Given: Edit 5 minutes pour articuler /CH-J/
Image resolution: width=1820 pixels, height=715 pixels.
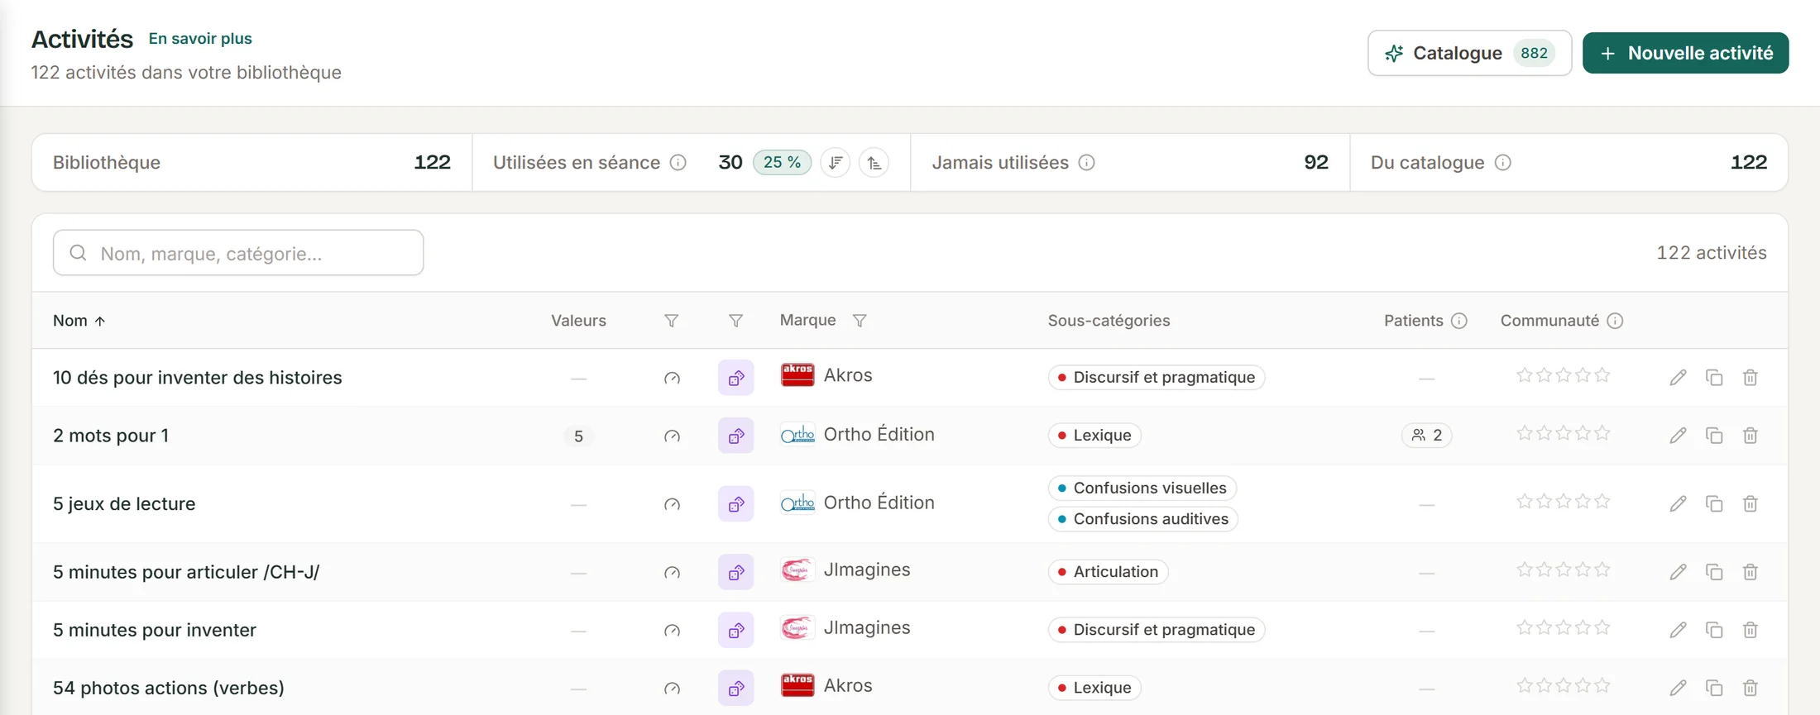Looking at the screenshot, I should click(x=1678, y=572).
